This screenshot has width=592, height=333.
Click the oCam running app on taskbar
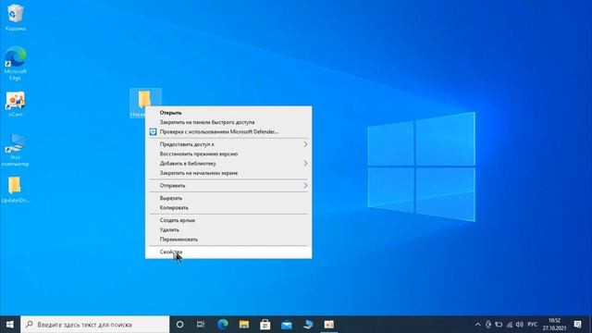tap(329, 325)
